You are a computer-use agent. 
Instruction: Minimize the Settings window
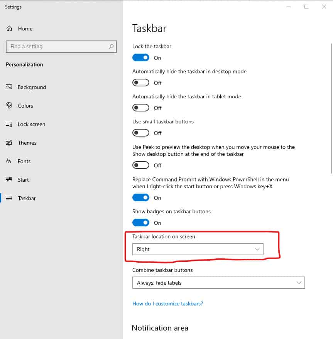tap(288, 7)
